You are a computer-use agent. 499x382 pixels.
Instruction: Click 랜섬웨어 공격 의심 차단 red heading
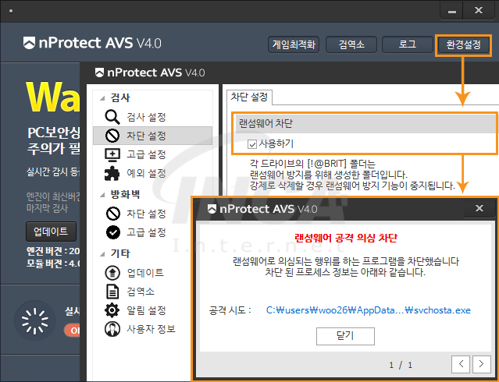pyautogui.click(x=346, y=238)
